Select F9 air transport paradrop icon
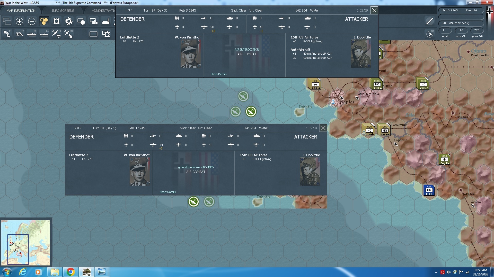Viewport: 494px width, 277px height. tap(56, 34)
